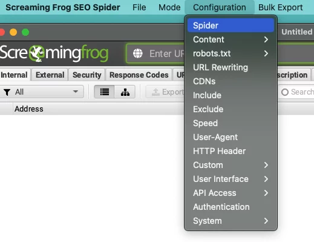Click the yellow minimize window button
The image size is (314, 242).
pyautogui.click(x=13, y=32)
